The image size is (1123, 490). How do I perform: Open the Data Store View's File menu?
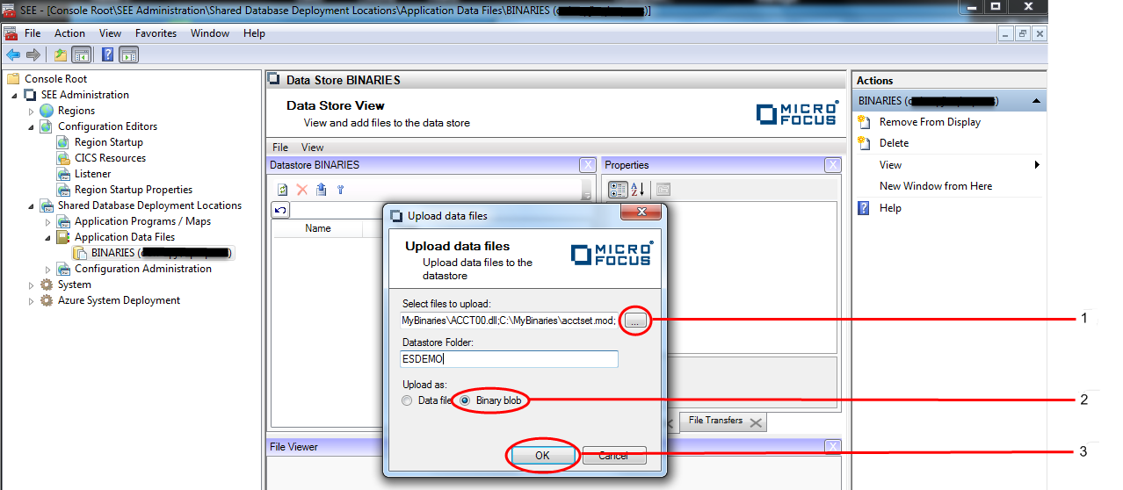tap(280, 148)
